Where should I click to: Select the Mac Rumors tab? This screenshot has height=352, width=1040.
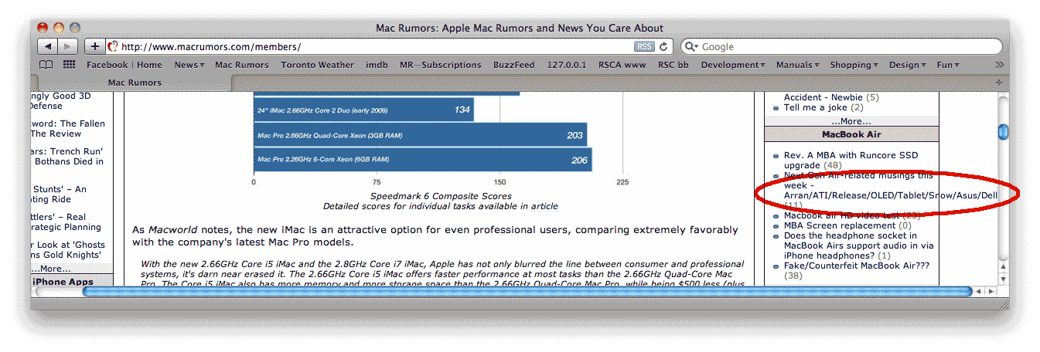(x=135, y=83)
